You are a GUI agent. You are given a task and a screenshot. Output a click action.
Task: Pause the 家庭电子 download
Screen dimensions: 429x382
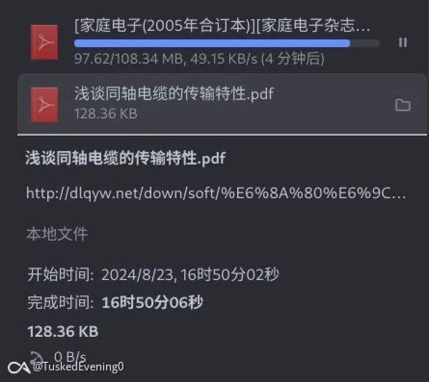[x=403, y=43]
